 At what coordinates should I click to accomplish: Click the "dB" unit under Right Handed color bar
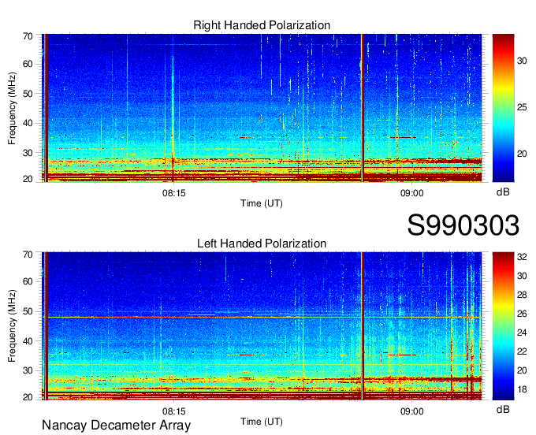click(503, 192)
